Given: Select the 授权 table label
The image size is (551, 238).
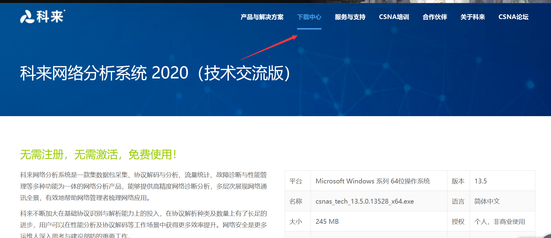Looking at the screenshot, I should point(458,221).
